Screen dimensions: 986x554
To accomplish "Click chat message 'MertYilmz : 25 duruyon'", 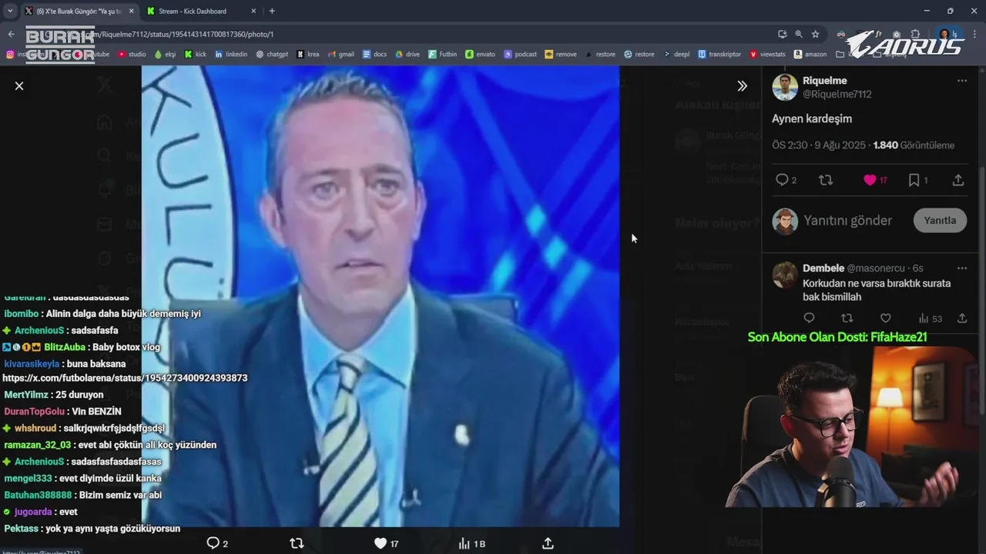I will tap(54, 395).
